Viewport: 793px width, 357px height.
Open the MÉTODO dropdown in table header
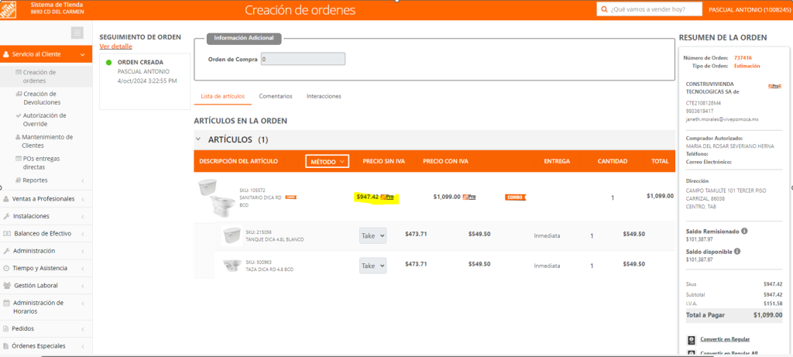pyautogui.click(x=327, y=161)
